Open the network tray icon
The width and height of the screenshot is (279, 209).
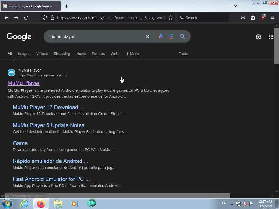pos(238,204)
